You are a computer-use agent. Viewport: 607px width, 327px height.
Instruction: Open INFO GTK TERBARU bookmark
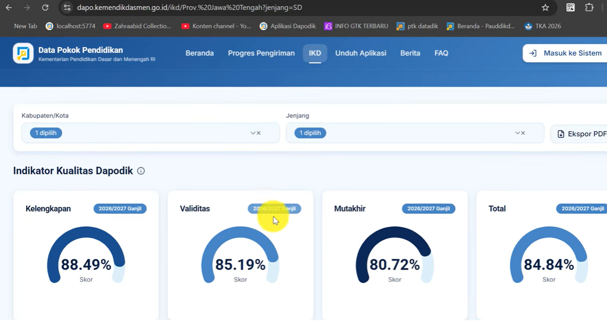click(x=356, y=26)
